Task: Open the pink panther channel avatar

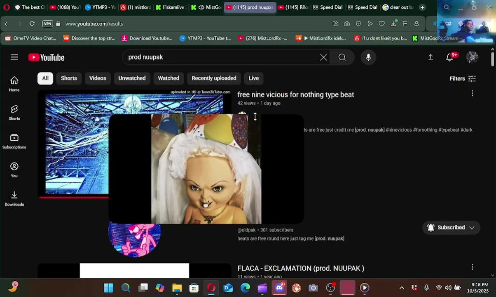Action: (134, 240)
